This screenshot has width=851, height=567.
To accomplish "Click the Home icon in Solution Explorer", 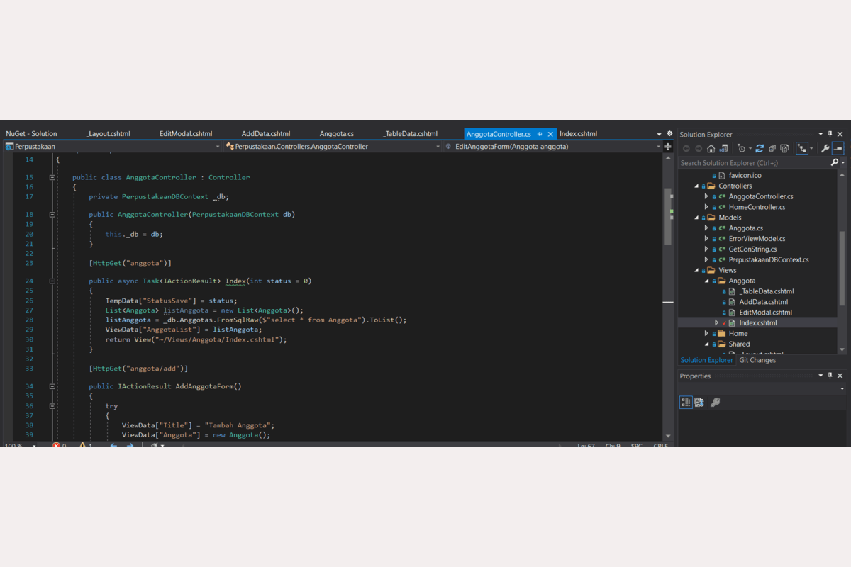I will coord(711,148).
